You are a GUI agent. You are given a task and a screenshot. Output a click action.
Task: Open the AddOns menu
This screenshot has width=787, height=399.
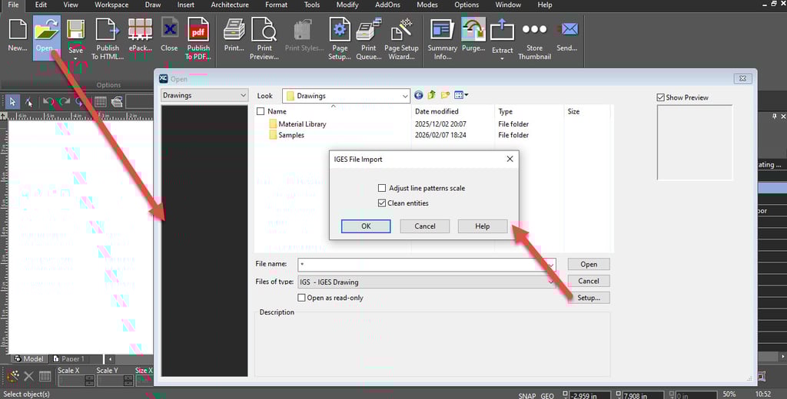387,5
